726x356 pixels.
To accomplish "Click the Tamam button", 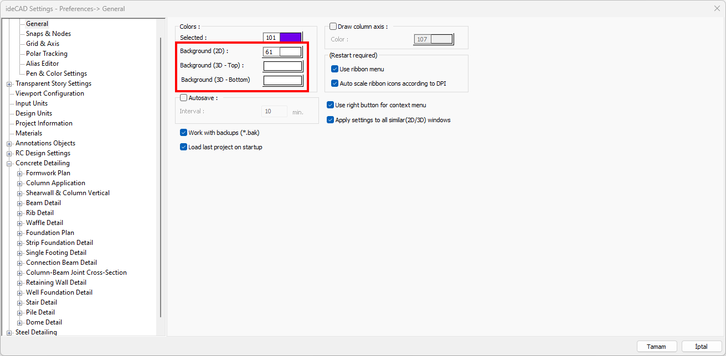I will [x=657, y=347].
